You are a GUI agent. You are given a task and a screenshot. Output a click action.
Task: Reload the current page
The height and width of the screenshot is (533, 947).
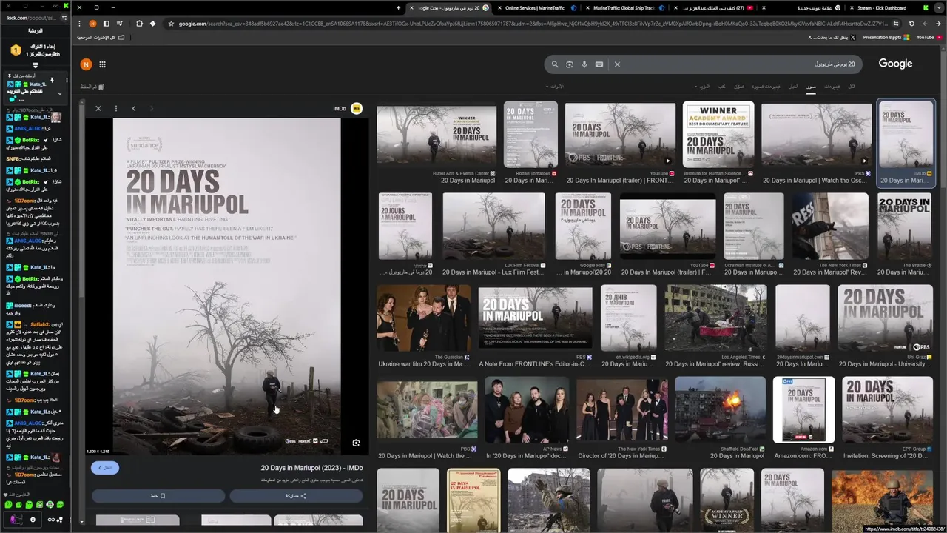click(x=912, y=24)
